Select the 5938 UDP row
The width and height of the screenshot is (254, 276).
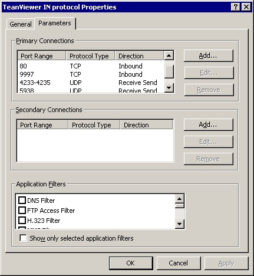coord(91,90)
